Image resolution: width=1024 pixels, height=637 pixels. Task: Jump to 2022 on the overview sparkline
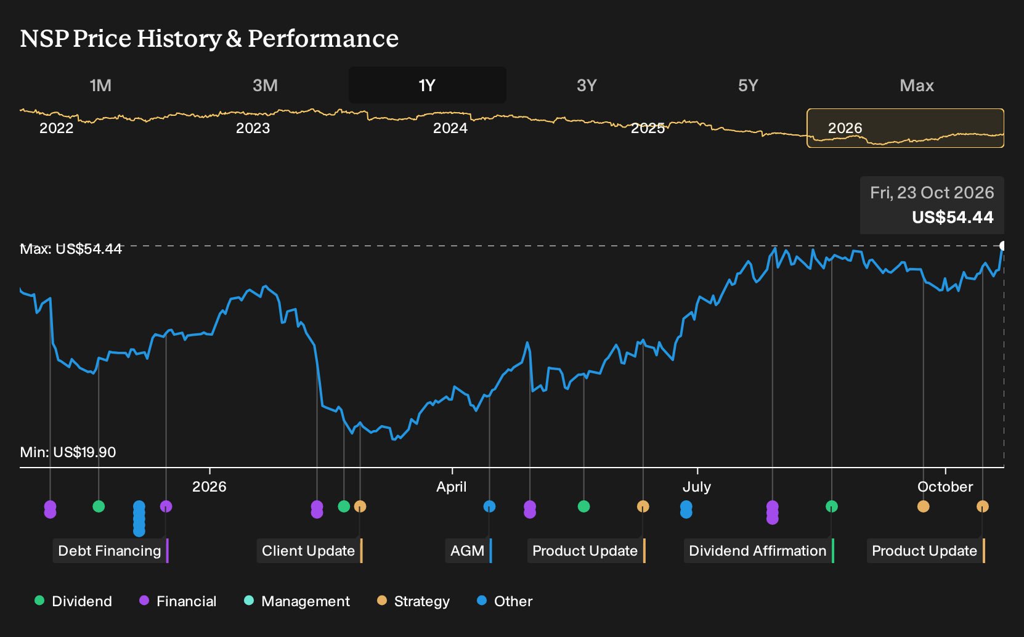click(x=56, y=128)
